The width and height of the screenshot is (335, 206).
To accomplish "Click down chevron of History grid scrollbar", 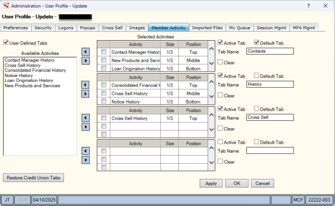I will pyautogui.click(x=212, y=96).
